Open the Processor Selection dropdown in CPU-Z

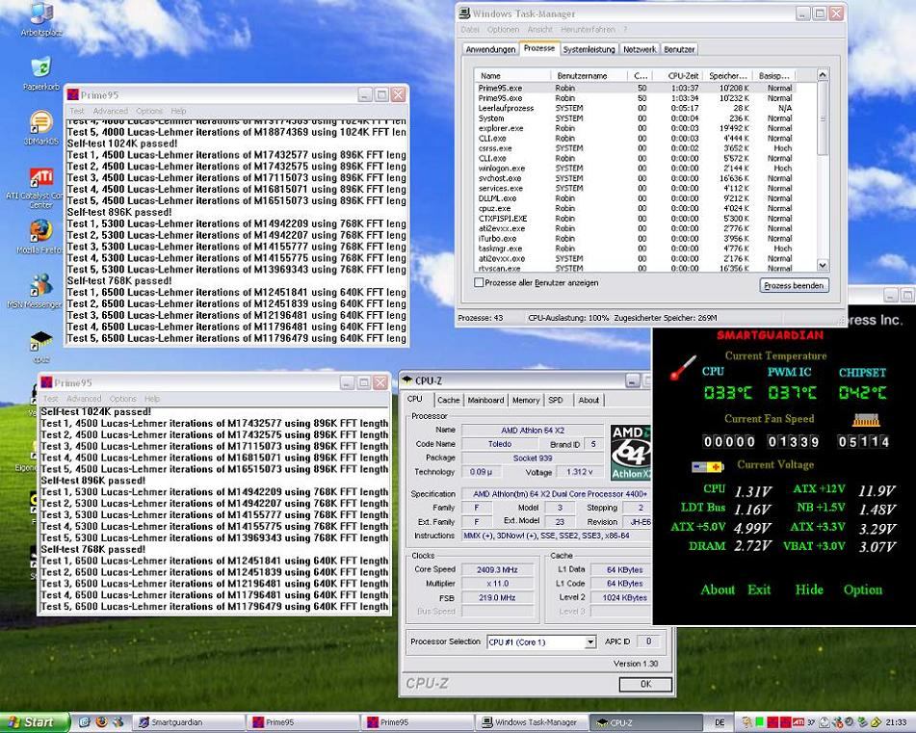pyautogui.click(x=590, y=642)
